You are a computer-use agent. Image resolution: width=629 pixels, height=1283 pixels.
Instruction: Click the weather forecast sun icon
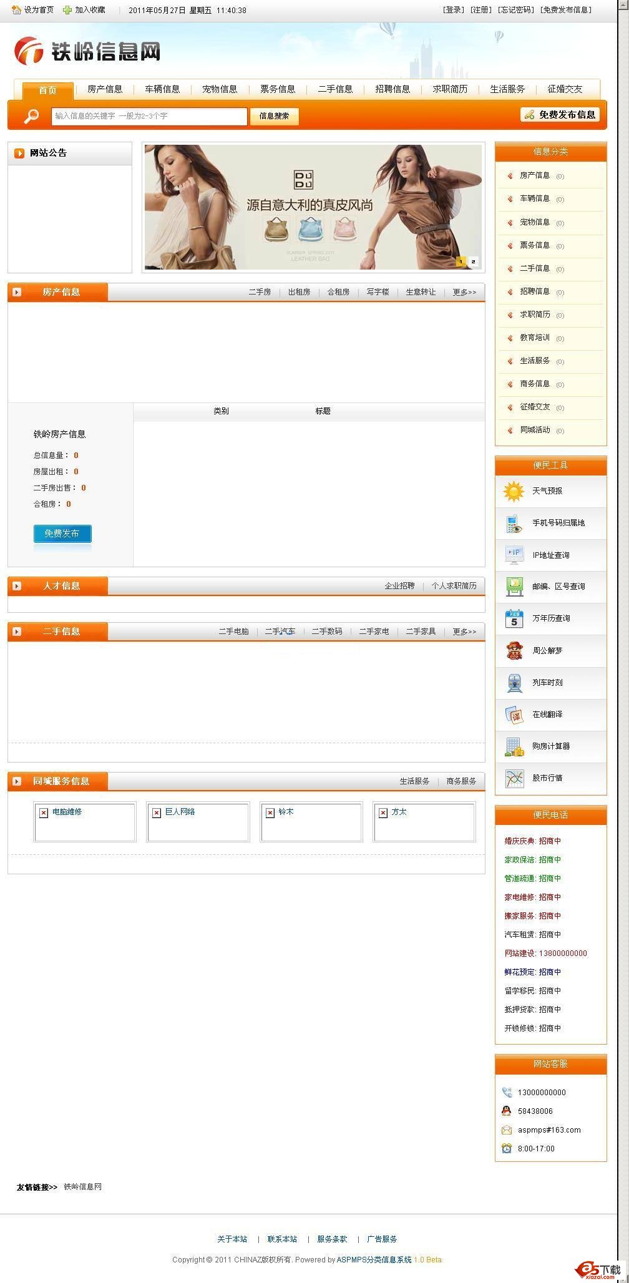pos(514,491)
